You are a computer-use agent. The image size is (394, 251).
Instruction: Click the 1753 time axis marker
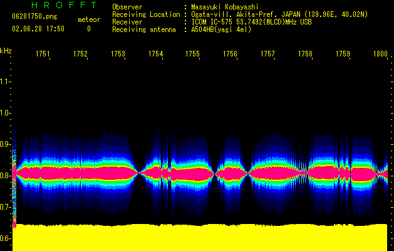tap(118, 54)
